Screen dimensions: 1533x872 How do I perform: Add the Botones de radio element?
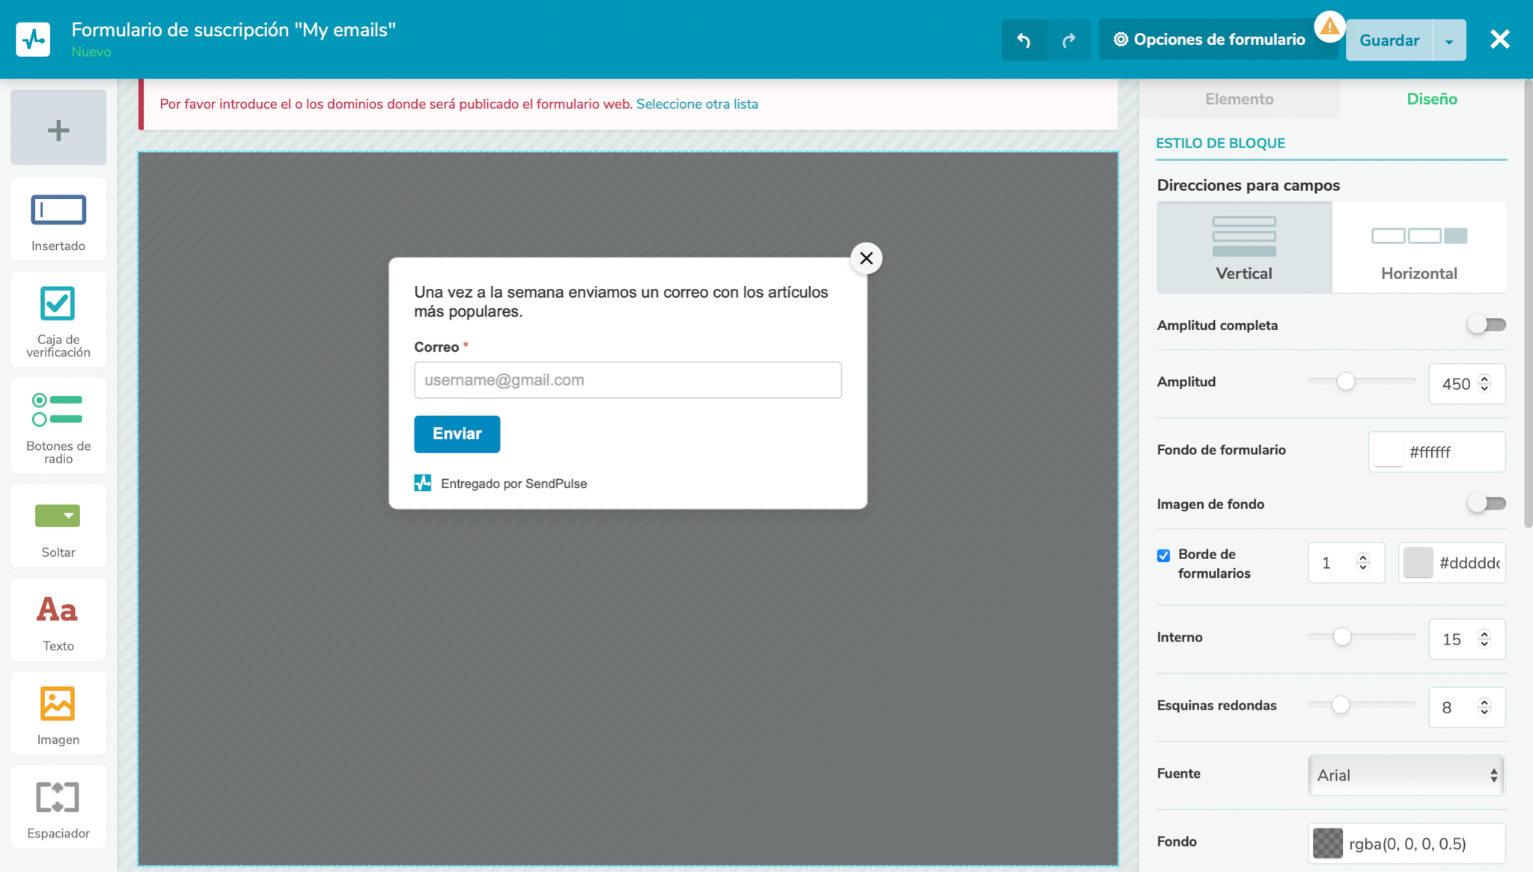click(x=58, y=426)
